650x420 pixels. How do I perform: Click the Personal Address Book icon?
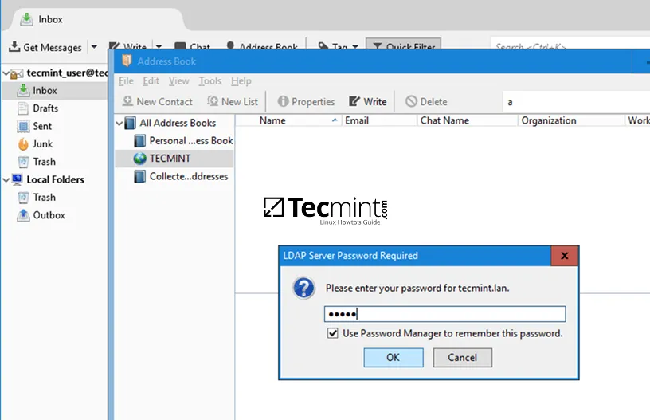click(x=140, y=140)
